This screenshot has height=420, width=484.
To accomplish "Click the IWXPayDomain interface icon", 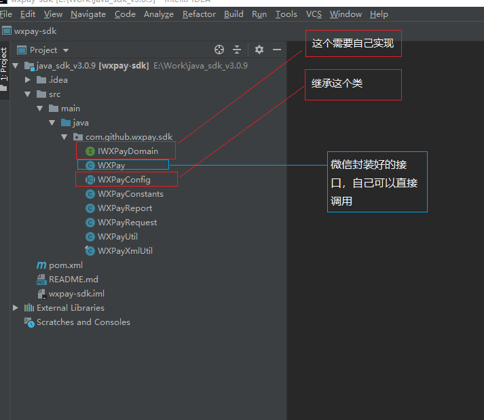I will tap(90, 151).
